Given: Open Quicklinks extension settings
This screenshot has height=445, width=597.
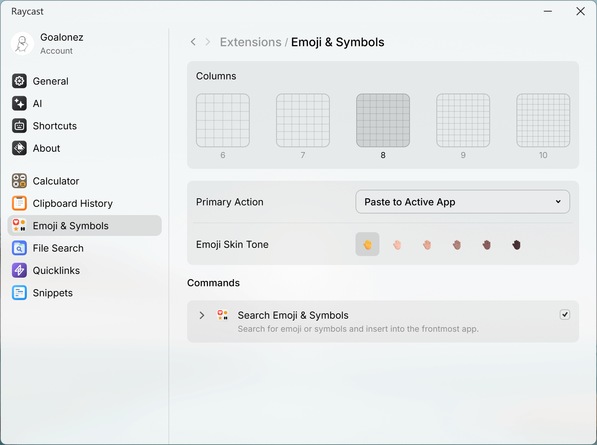Looking at the screenshot, I should click(x=85, y=270).
